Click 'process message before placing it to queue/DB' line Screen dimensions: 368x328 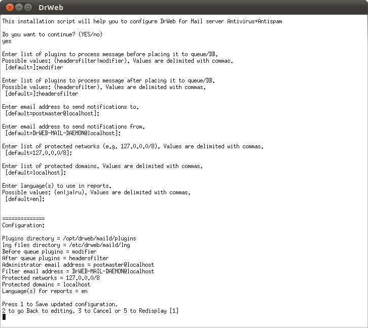tap(110, 54)
